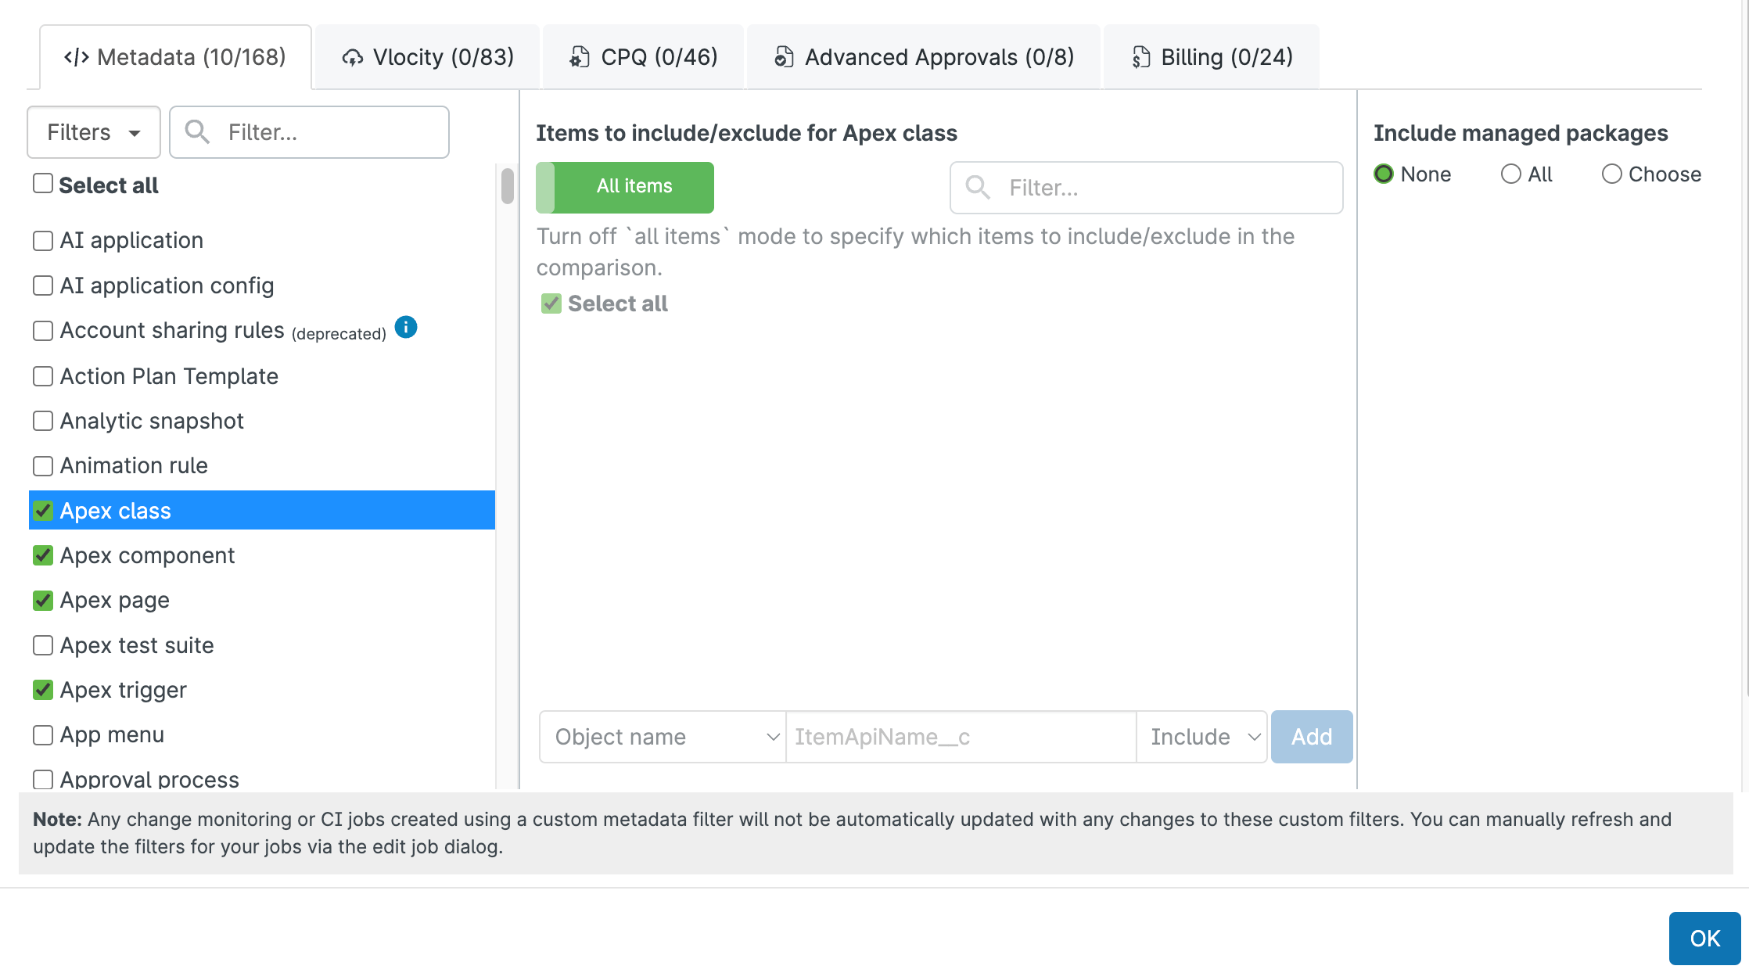
Task: Click info icon beside Account sharing rules
Action: point(406,327)
